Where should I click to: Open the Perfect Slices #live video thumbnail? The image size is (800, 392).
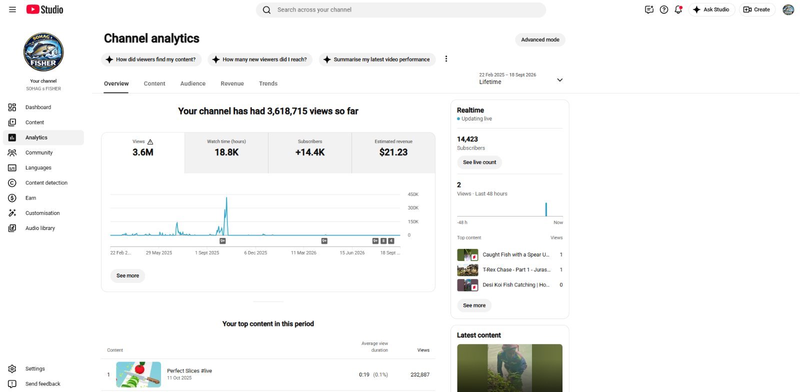(x=138, y=374)
